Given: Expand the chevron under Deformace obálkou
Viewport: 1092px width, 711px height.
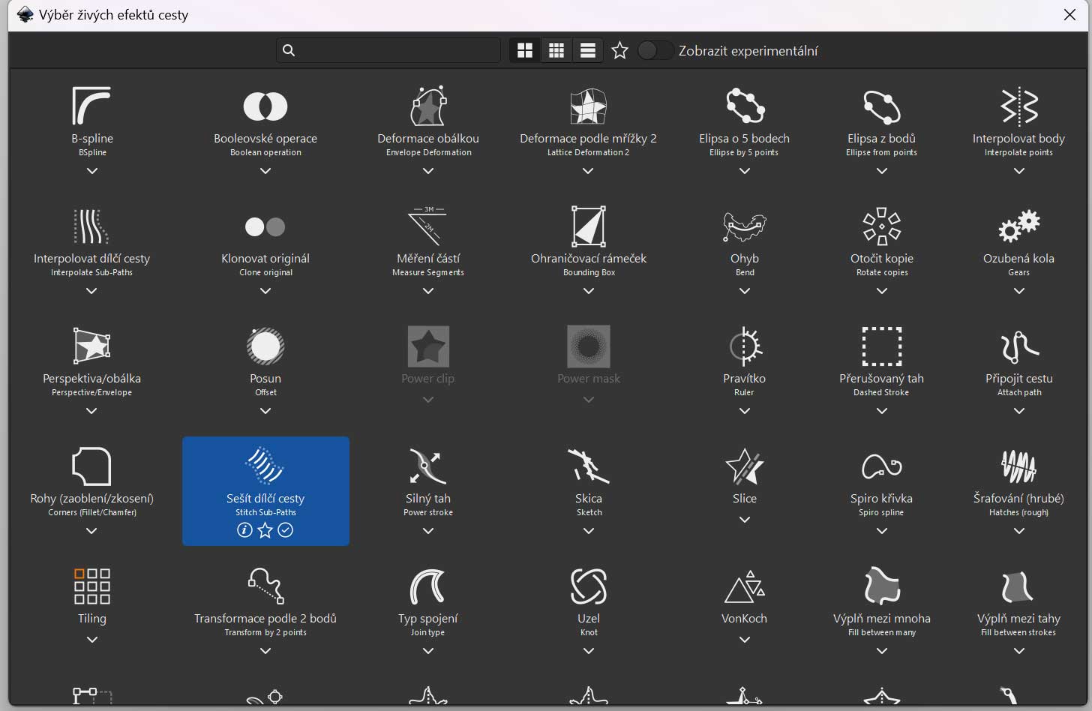Looking at the screenshot, I should (428, 171).
